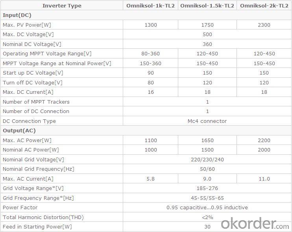Viewport: 292px width, 232px height.
Task: Click the 'Feed in Starting Power[W]' label
Action: [x=37, y=227]
